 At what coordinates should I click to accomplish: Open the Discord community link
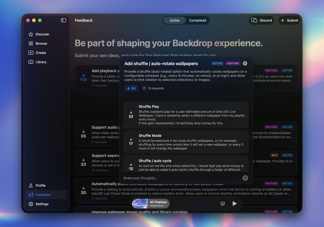coord(261,20)
